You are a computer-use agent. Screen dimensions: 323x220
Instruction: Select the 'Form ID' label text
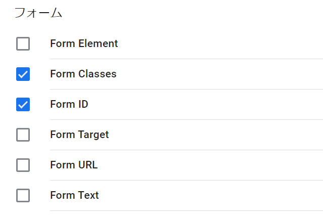click(69, 105)
